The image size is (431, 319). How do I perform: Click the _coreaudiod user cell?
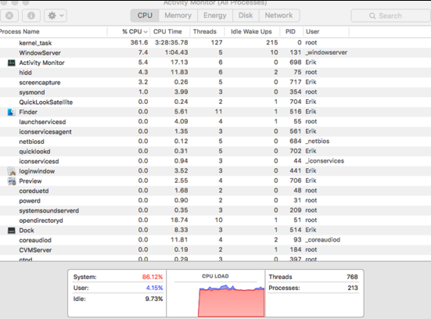(323, 239)
